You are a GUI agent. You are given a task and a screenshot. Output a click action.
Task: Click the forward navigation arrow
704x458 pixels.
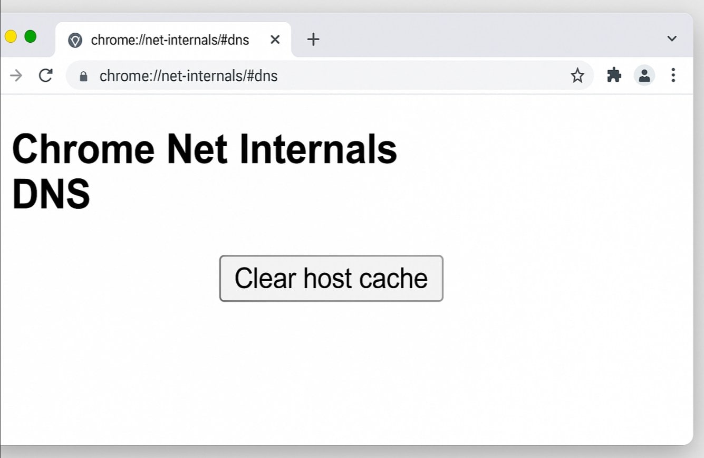coord(16,75)
